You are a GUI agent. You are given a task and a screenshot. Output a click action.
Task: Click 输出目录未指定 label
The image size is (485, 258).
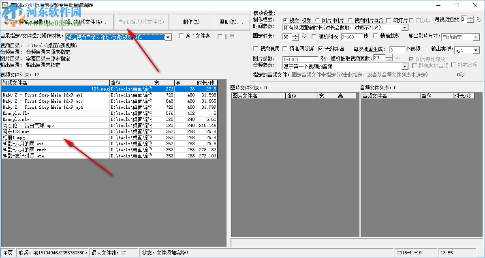pyautogui.click(x=43, y=65)
